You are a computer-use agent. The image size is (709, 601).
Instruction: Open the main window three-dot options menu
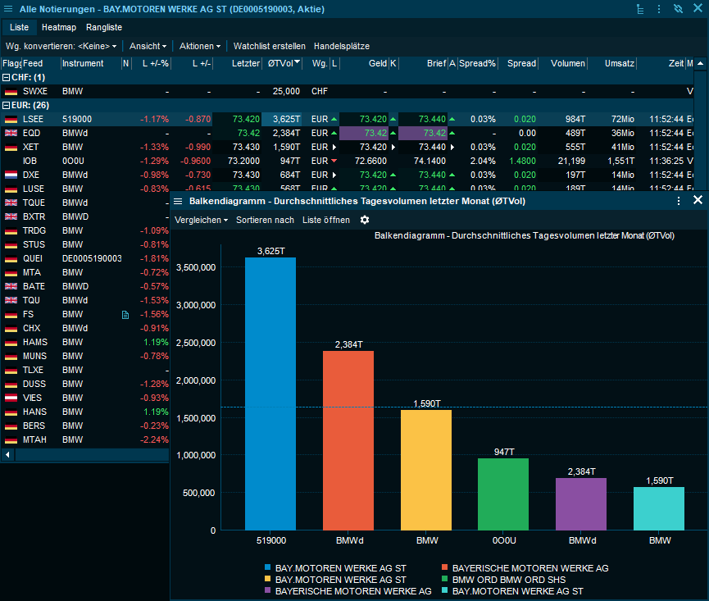tap(659, 9)
